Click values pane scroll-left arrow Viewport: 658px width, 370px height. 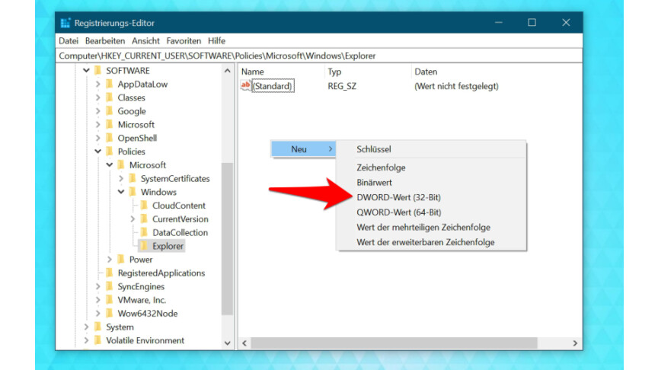[x=244, y=343]
